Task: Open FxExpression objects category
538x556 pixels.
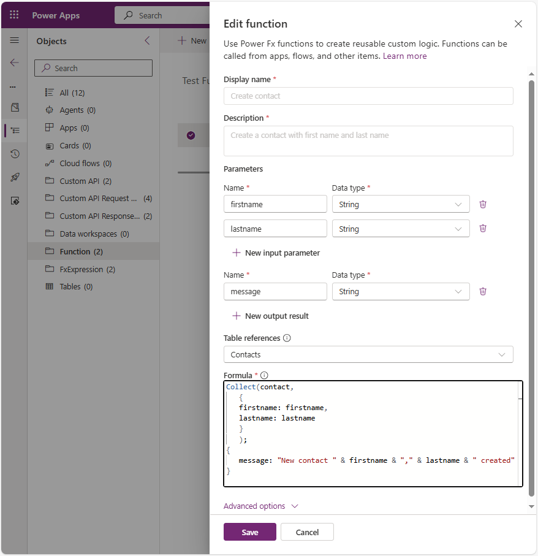Action: pos(87,269)
